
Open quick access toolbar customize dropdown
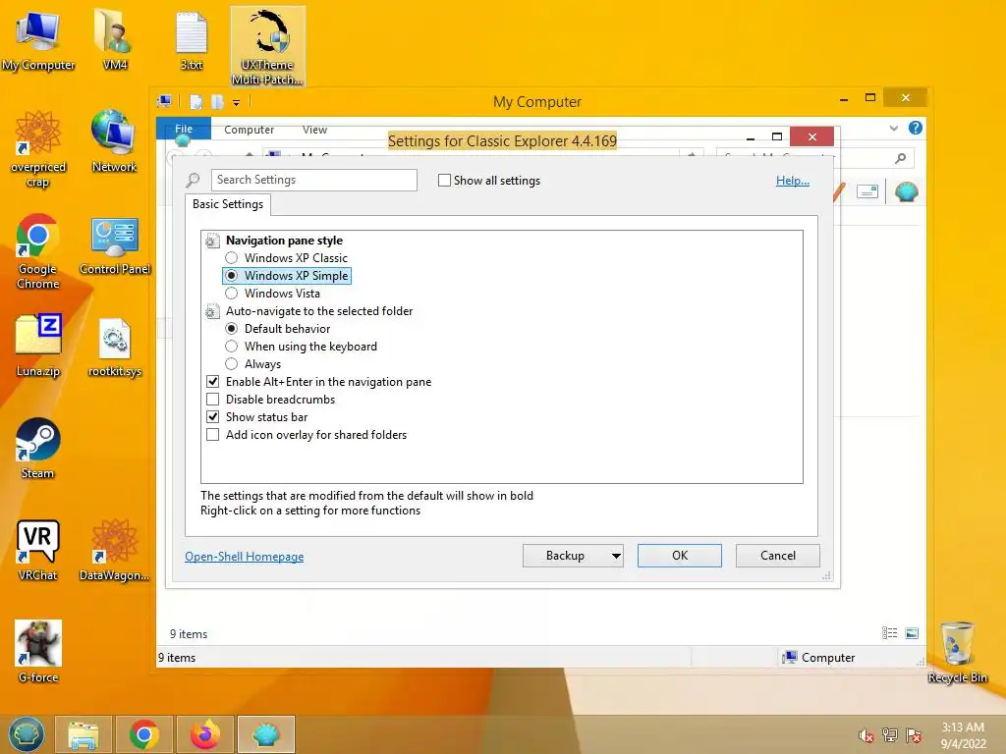[x=236, y=102]
